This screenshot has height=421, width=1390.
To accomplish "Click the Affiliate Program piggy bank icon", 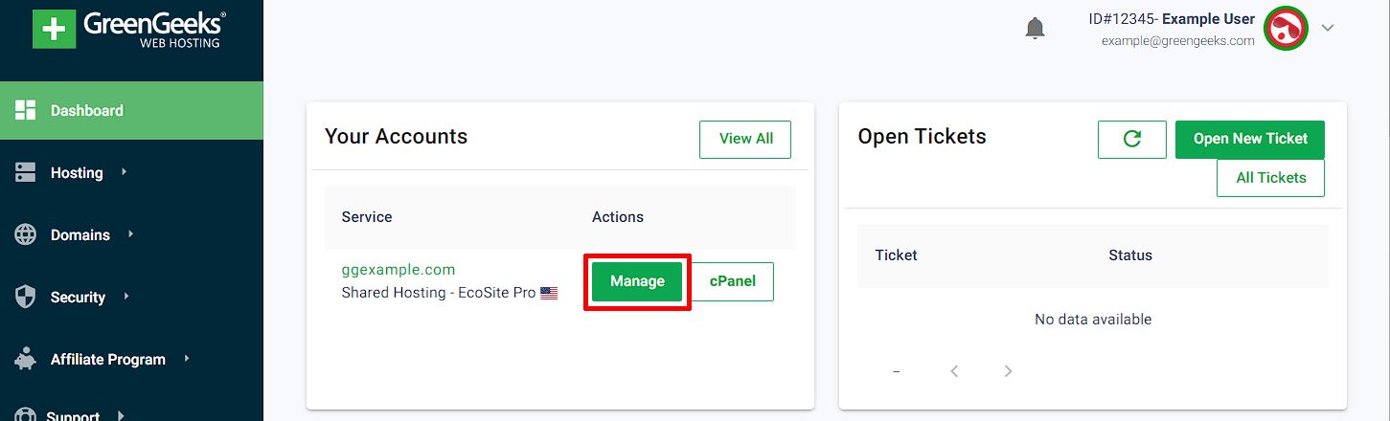I will click(x=26, y=360).
